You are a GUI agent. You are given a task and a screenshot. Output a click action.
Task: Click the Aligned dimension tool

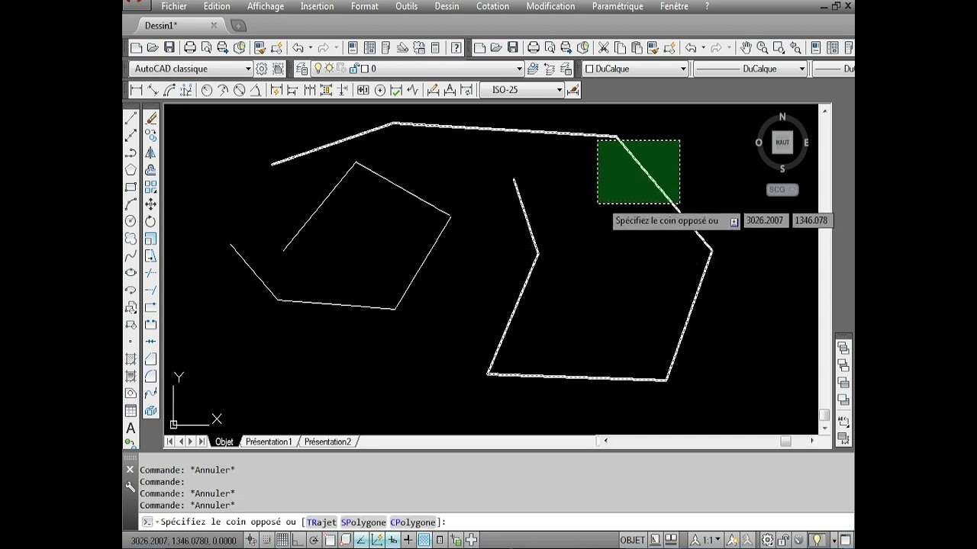153,90
